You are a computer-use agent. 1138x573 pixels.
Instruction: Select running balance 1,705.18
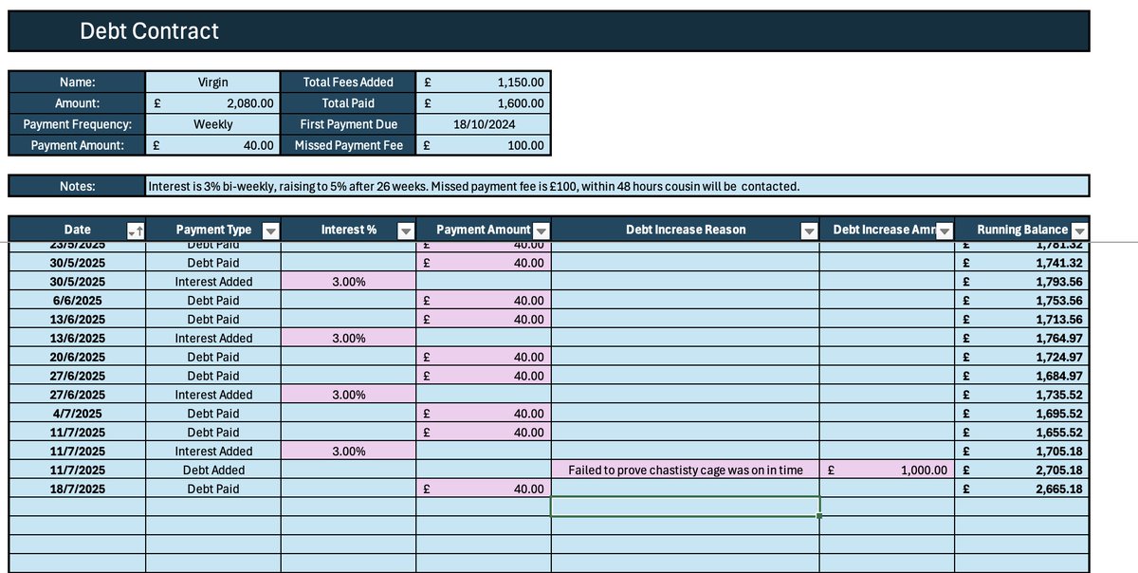tap(1021, 451)
